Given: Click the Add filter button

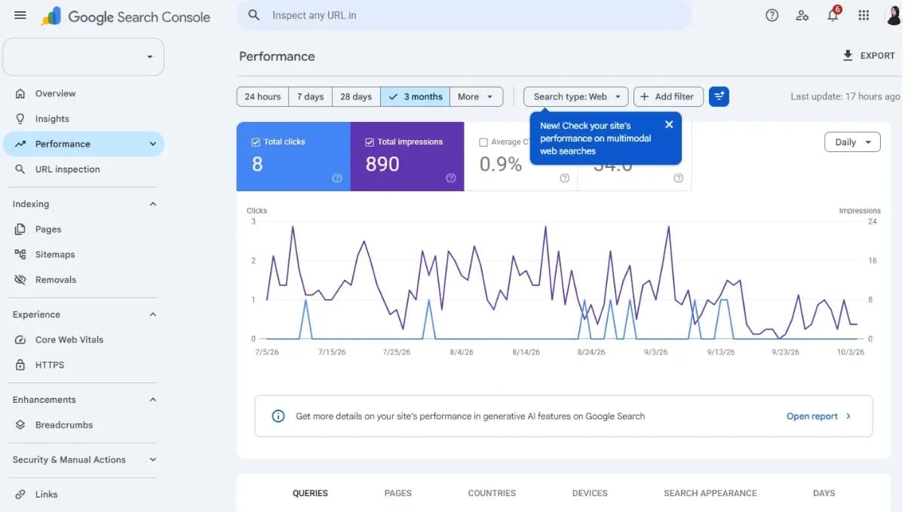Looking at the screenshot, I should [x=668, y=96].
